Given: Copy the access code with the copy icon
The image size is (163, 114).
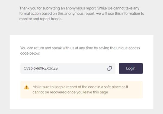Looking at the screenshot, I should tap(110, 68).
